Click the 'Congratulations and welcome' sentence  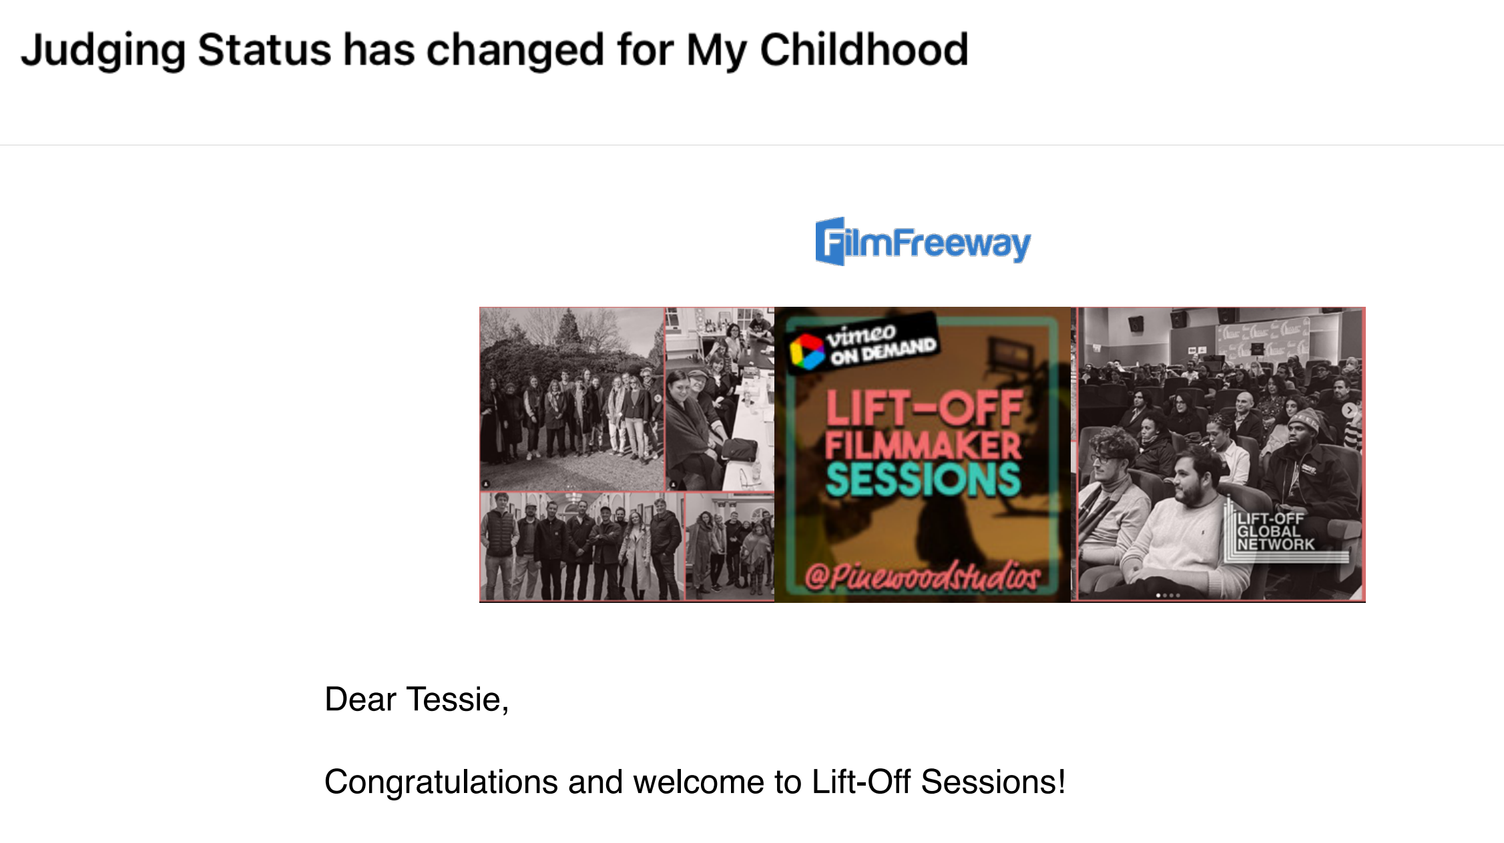(x=694, y=782)
